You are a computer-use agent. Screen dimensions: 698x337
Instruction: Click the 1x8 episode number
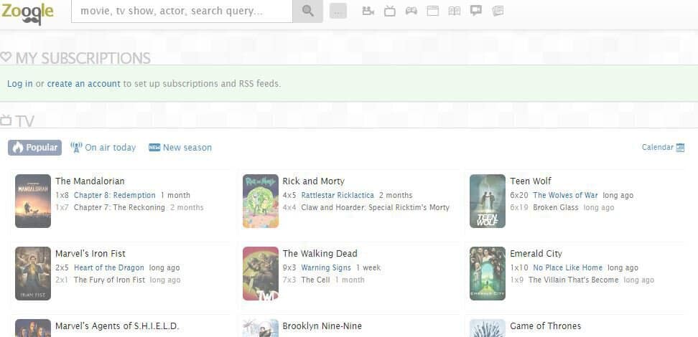click(62, 195)
